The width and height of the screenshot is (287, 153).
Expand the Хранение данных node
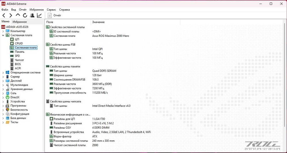(3, 89)
